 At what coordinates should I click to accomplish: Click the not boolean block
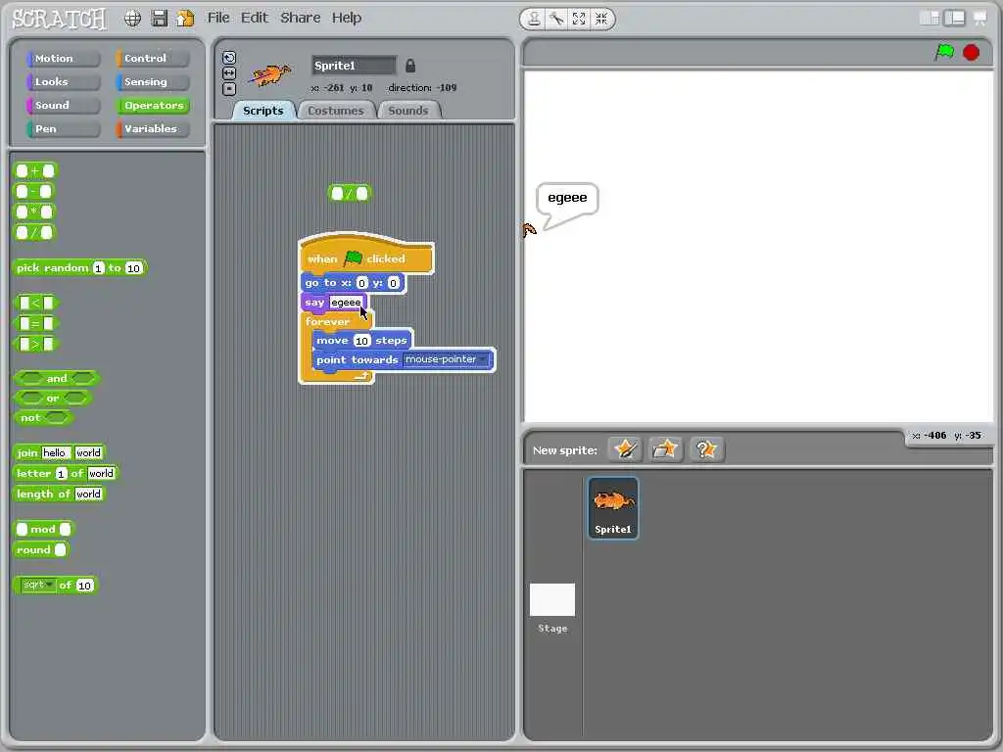(43, 418)
